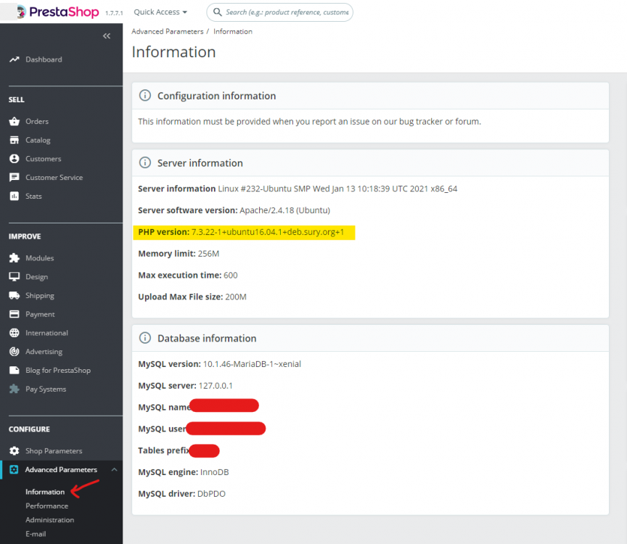Click the Server information info icon
This screenshot has height=544, width=627.
[x=144, y=162]
